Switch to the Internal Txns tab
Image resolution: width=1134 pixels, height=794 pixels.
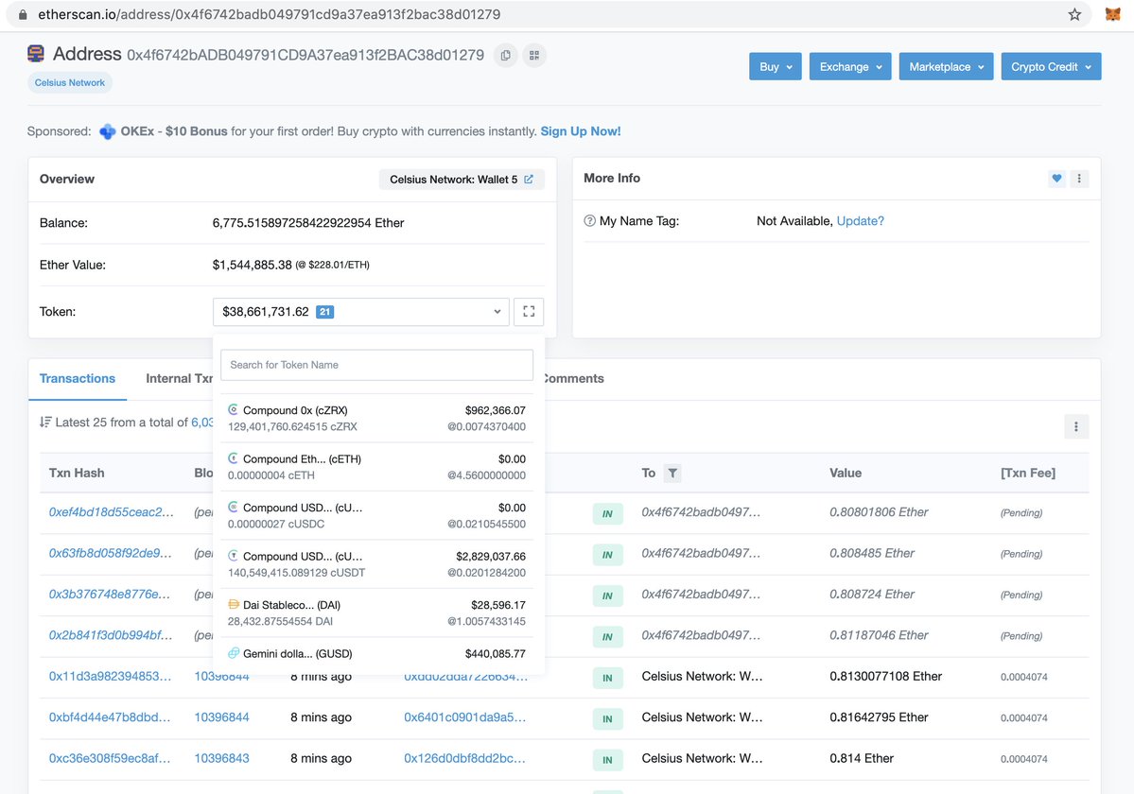180,379
